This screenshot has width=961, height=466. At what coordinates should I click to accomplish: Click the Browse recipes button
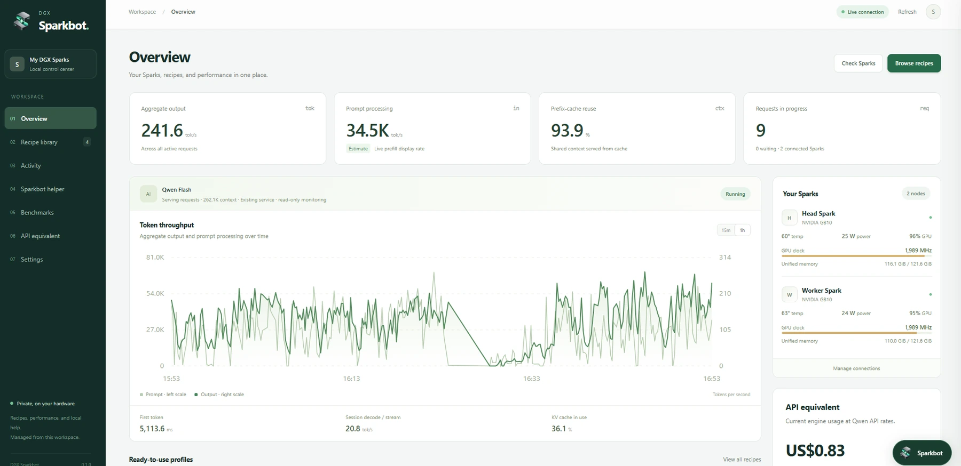click(x=914, y=63)
